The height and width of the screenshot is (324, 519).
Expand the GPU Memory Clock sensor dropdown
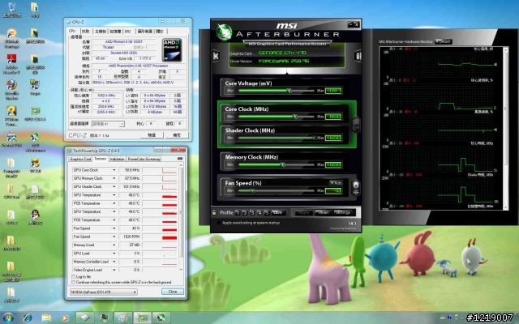pos(114,178)
